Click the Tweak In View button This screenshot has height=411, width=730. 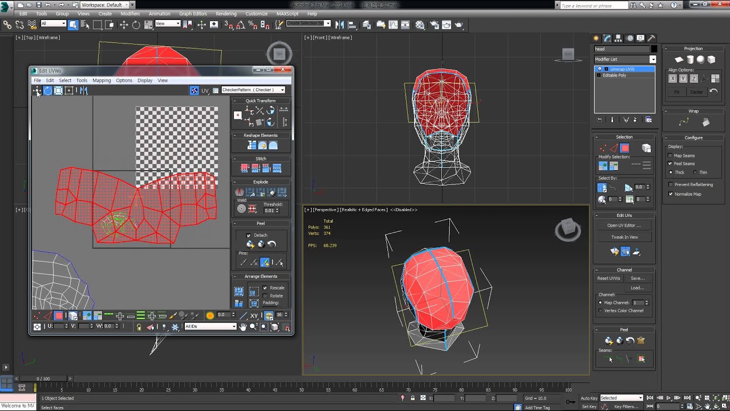click(x=624, y=237)
